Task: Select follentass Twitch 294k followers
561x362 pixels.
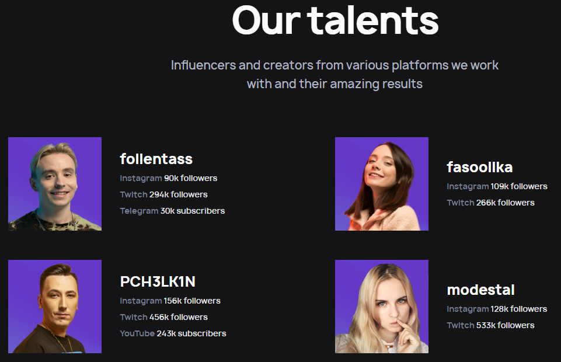Action: point(164,194)
